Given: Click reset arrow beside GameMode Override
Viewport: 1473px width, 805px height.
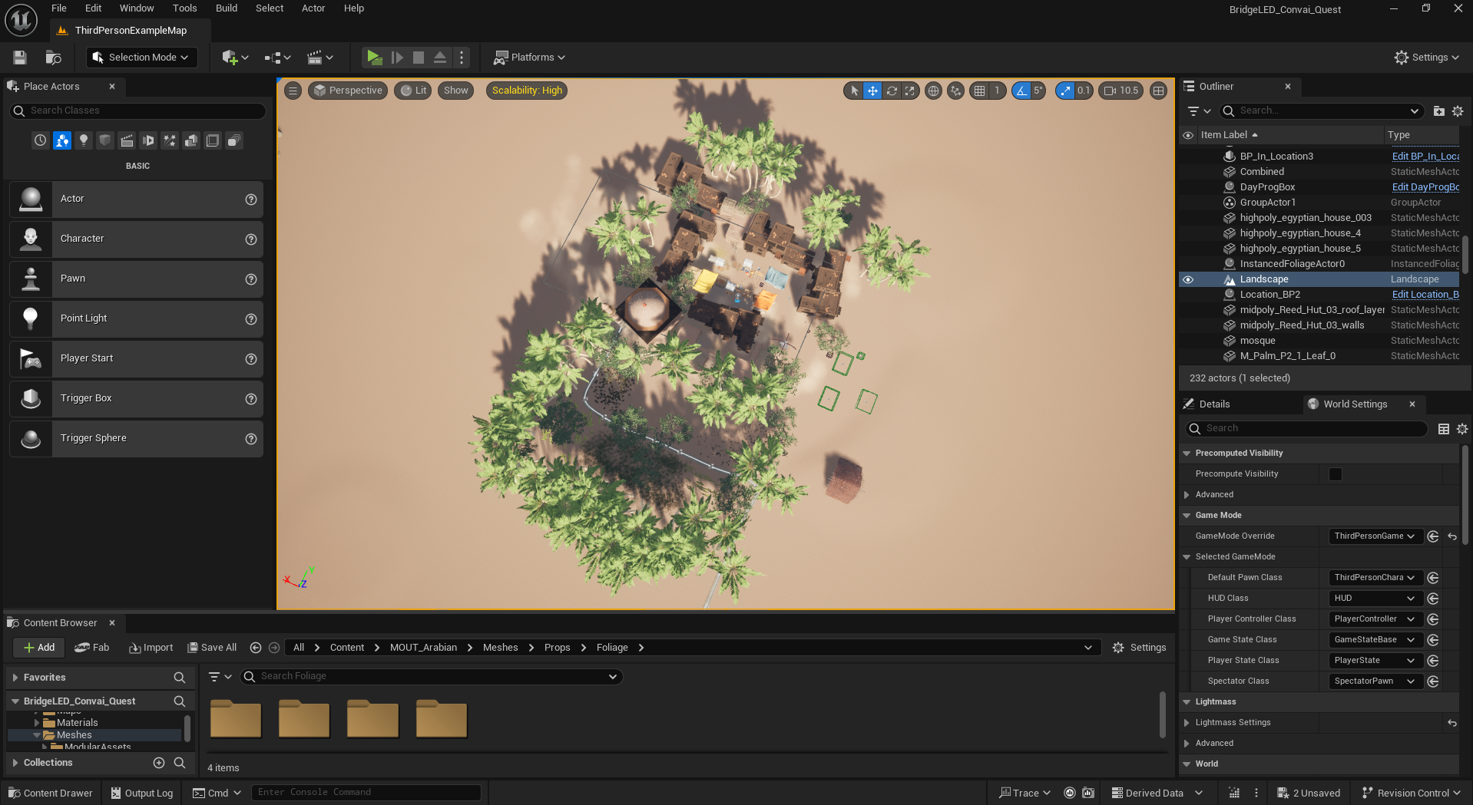Looking at the screenshot, I should (1452, 536).
